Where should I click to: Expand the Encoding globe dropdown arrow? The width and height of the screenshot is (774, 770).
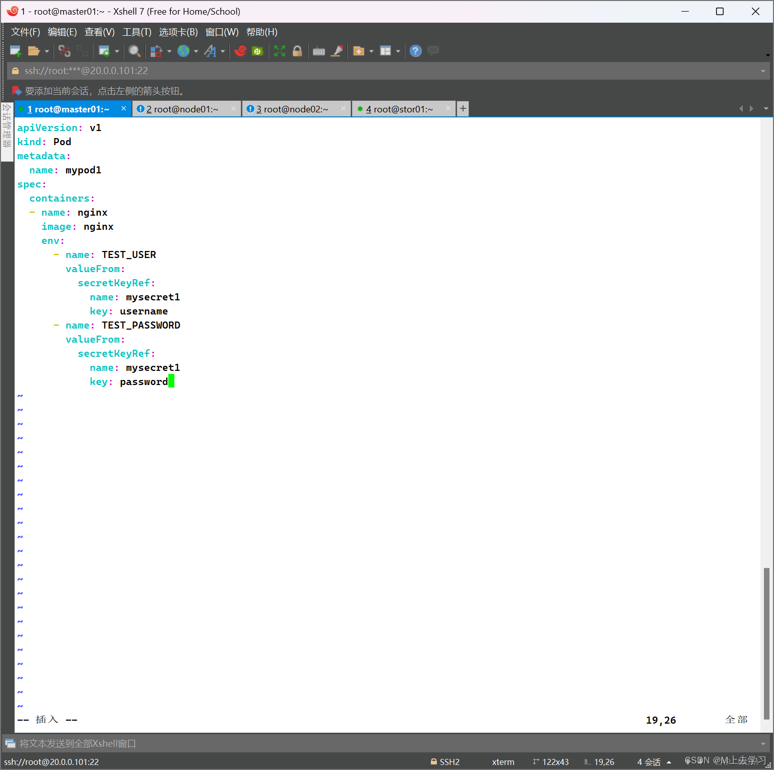point(196,51)
